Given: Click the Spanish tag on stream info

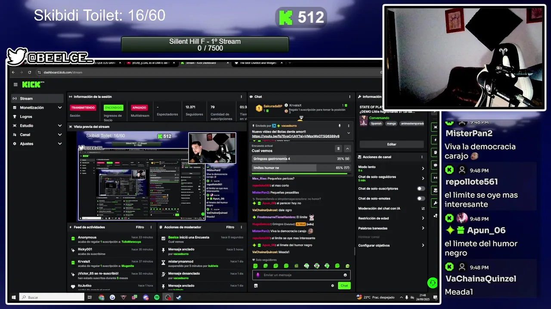Looking at the screenshot, I should 376,123.
